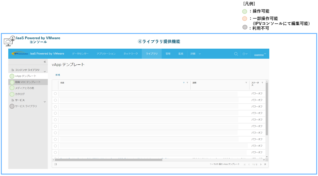Click the コンテンツ ライブラリ section icon
This screenshot has height=176, width=318.
(13, 70)
